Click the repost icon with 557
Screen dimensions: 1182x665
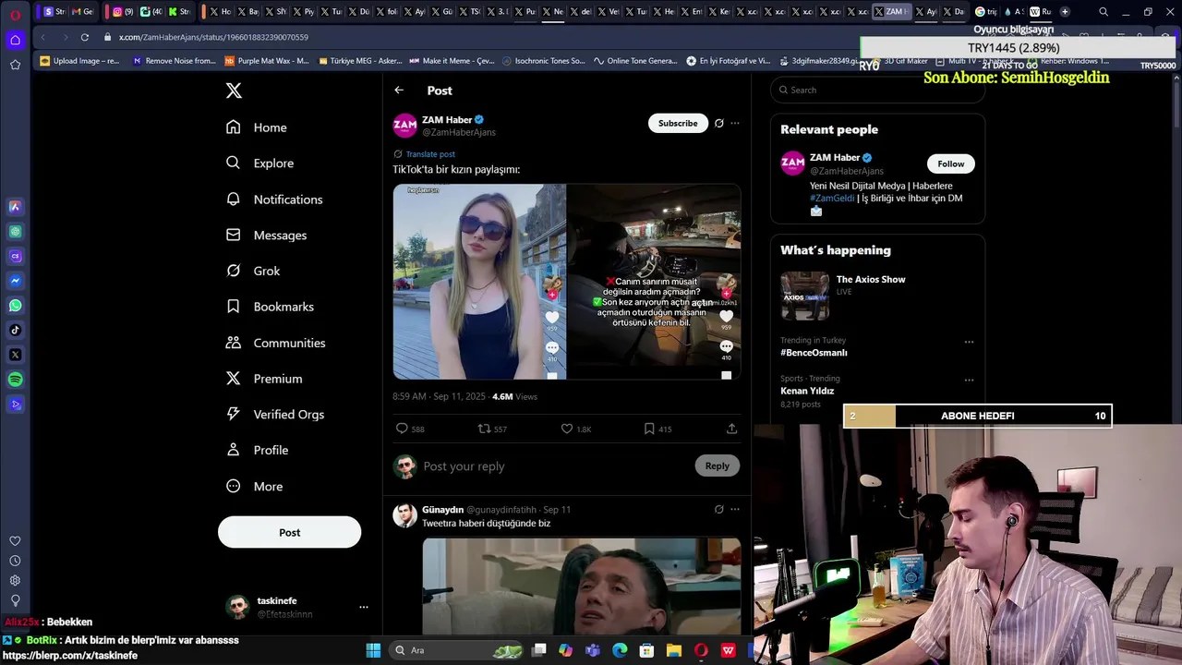coord(484,429)
